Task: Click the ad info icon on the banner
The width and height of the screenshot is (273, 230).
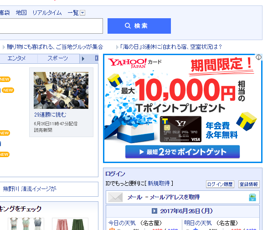Action: click(x=258, y=57)
